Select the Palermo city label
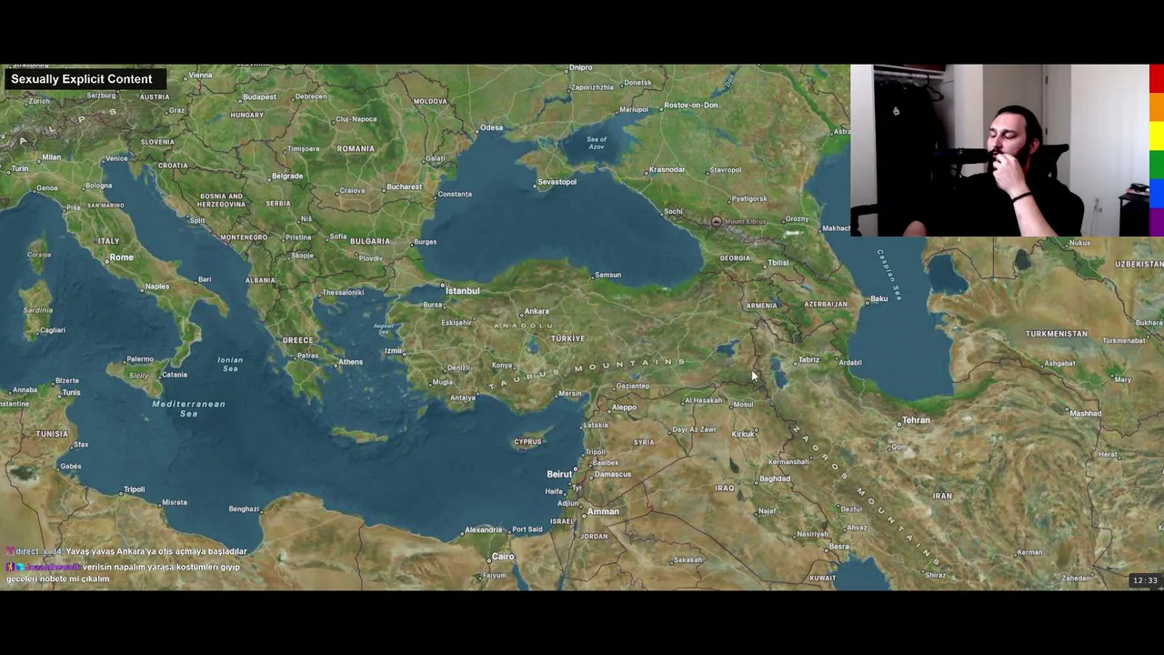This screenshot has height=655, width=1164. pos(140,359)
